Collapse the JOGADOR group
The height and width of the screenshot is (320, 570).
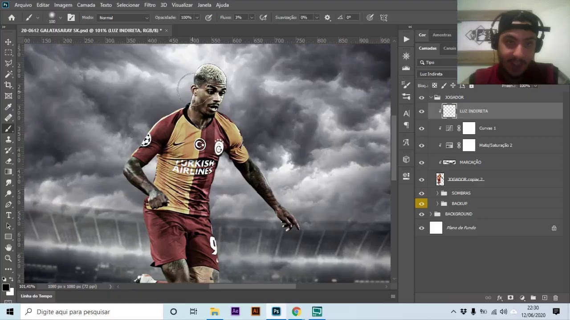coord(431,97)
